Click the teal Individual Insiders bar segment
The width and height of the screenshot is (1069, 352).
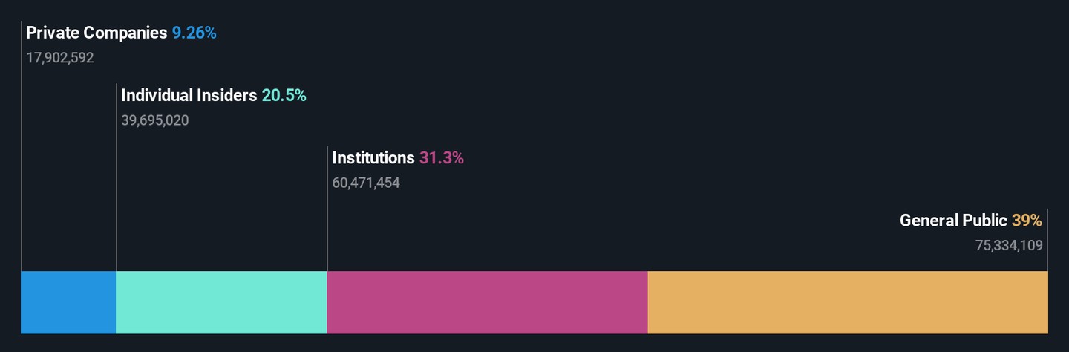coord(221,302)
